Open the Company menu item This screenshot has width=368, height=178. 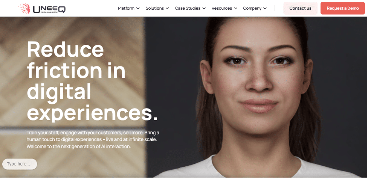point(252,8)
